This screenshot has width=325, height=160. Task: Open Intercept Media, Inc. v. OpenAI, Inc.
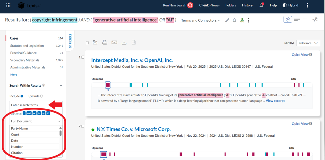click(x=132, y=60)
